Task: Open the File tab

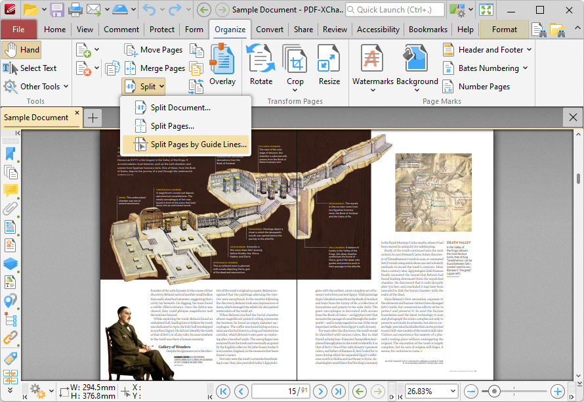Action: click(18, 30)
